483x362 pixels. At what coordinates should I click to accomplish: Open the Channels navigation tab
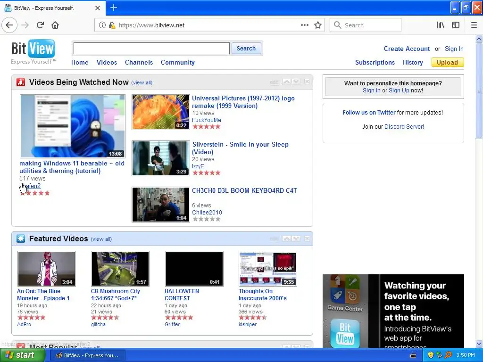pyautogui.click(x=139, y=63)
